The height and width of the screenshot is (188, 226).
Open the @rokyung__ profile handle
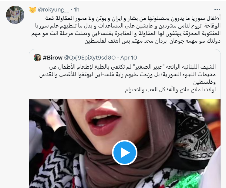point(53,10)
